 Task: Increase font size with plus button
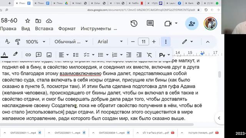pos(154,42)
